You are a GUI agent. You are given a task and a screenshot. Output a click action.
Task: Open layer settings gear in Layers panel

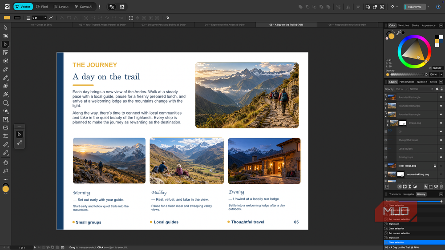pyautogui.click(x=437, y=89)
